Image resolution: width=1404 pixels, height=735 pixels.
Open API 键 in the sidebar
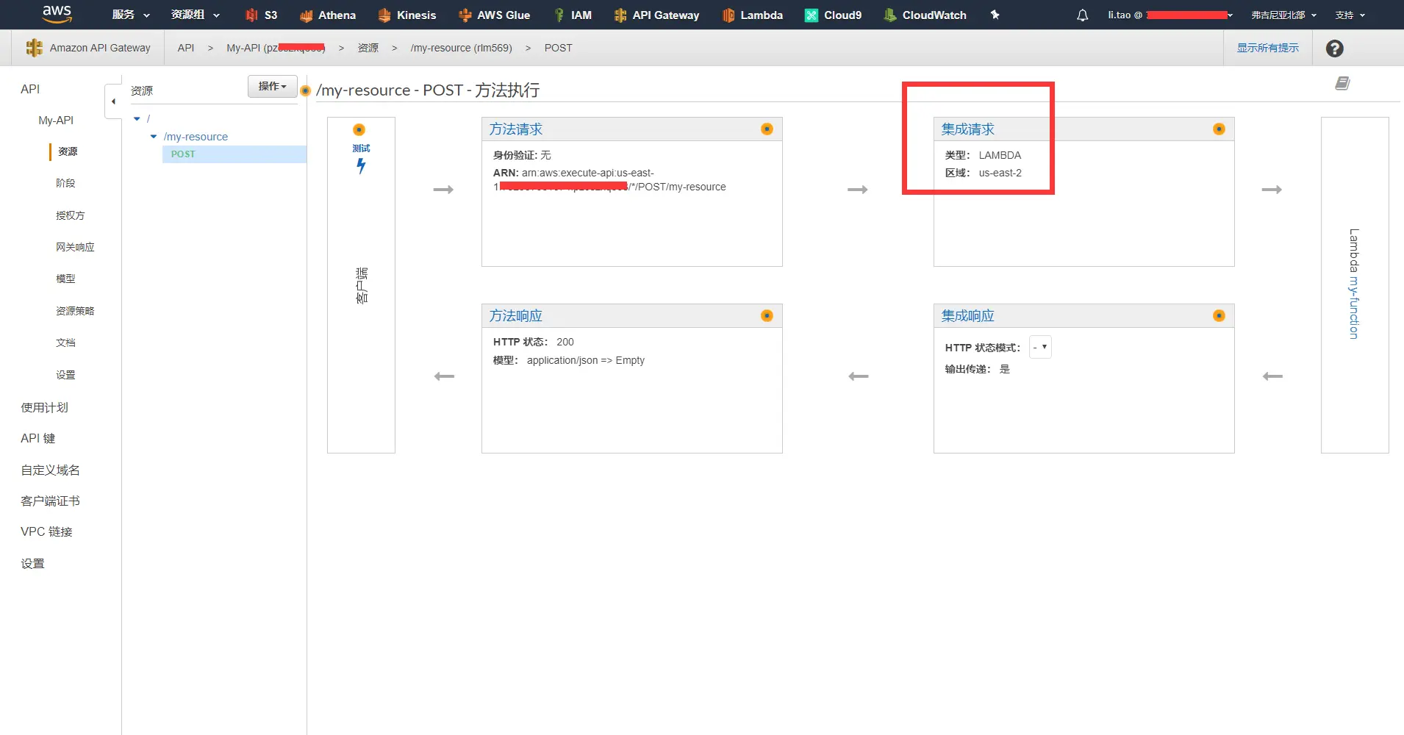[x=38, y=438]
